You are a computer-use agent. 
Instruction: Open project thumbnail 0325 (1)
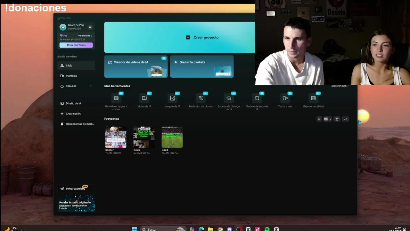pos(116,137)
